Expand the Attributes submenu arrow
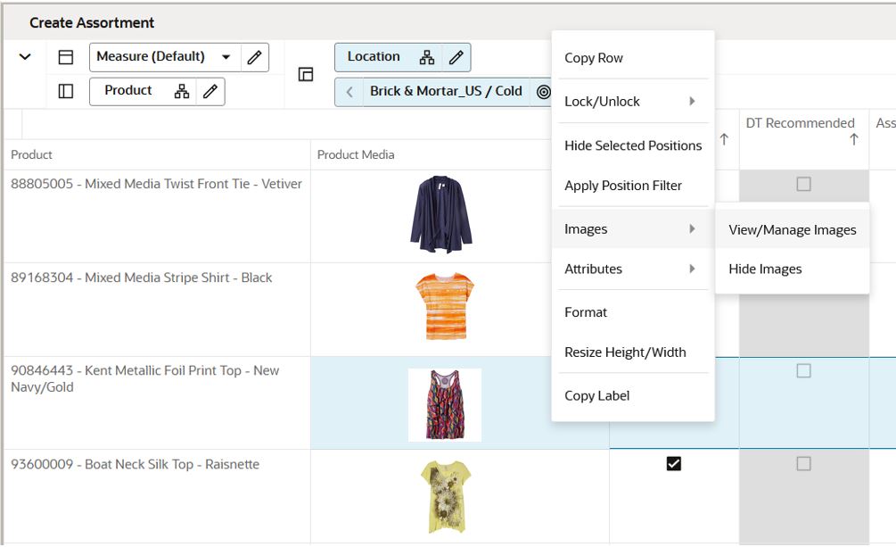 tap(692, 269)
